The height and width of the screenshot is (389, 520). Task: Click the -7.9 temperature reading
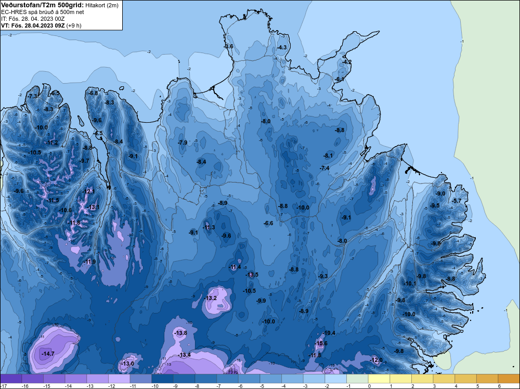pyautogui.click(x=183, y=142)
